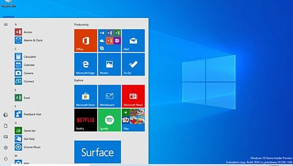Open Feedback Hub
The width and height of the screenshot is (293, 166).
click(x=28, y=114)
